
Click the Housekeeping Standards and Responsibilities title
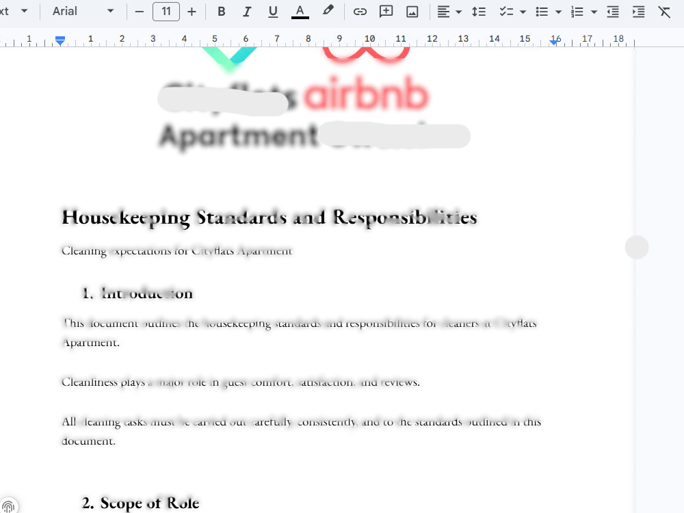[x=269, y=218]
